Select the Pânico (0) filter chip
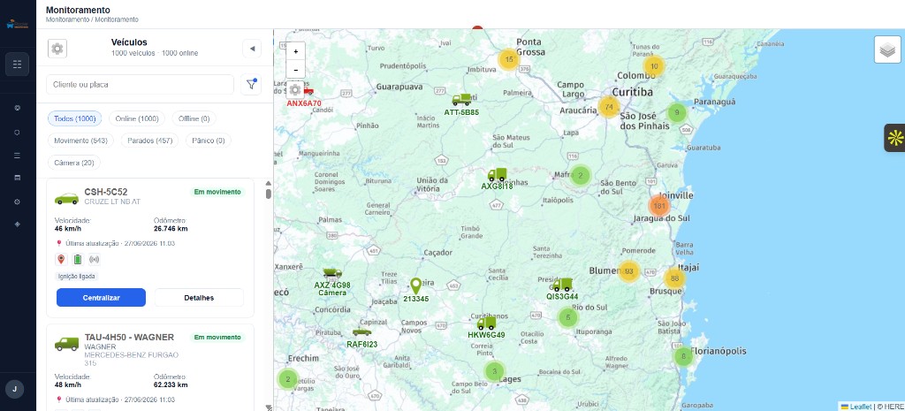 [x=209, y=141]
